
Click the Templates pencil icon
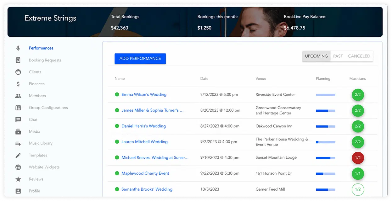click(18, 156)
